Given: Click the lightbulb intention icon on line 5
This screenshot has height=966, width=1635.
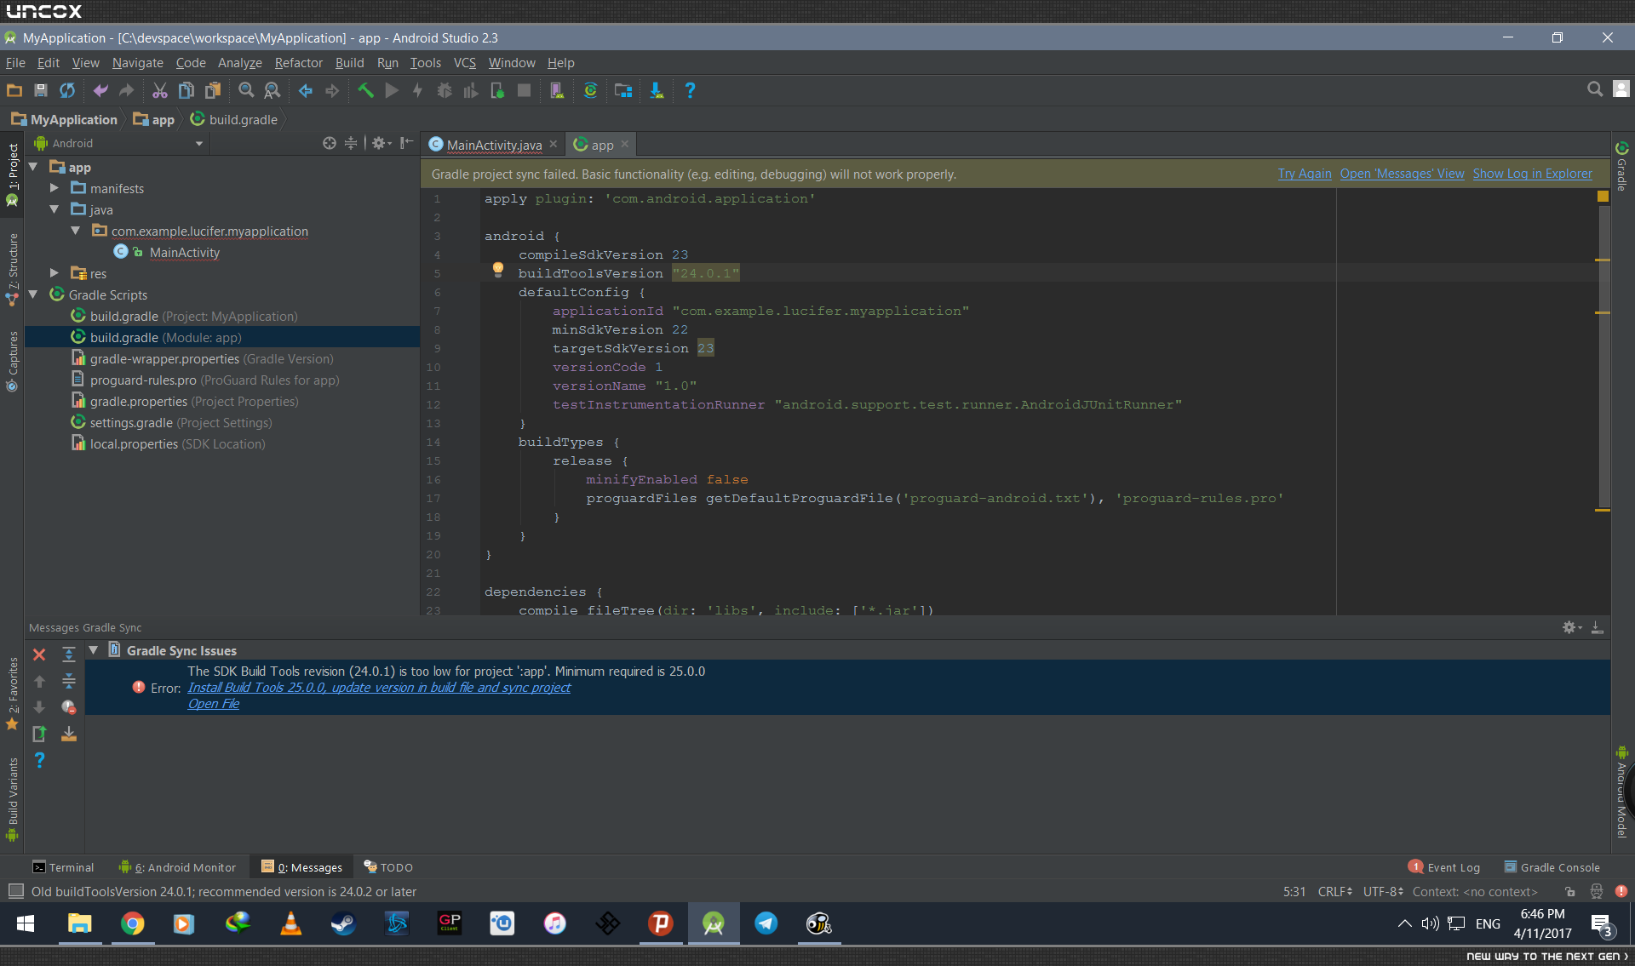Looking at the screenshot, I should click(497, 270).
